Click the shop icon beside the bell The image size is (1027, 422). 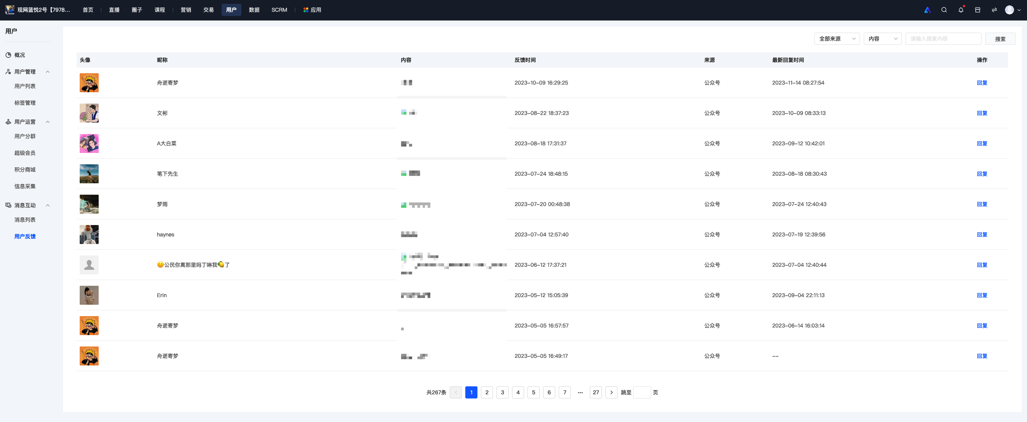pyautogui.click(x=978, y=10)
